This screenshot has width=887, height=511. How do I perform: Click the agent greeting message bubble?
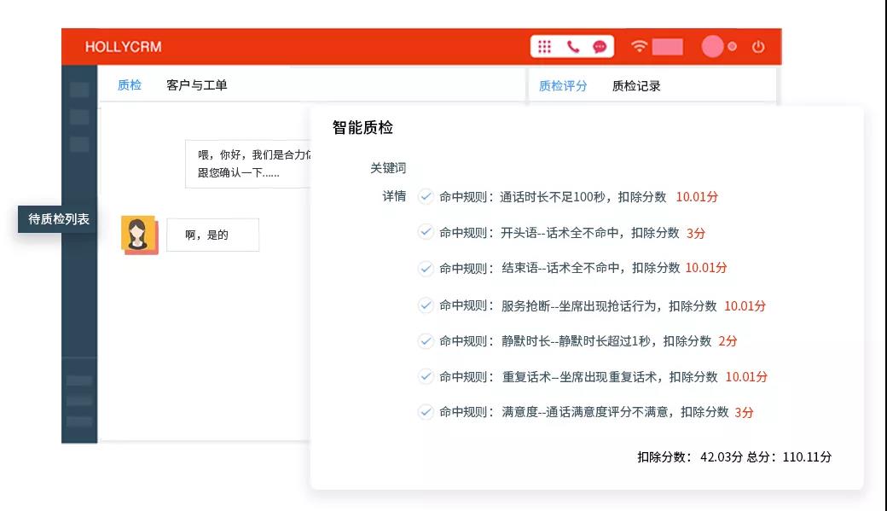[x=248, y=164]
